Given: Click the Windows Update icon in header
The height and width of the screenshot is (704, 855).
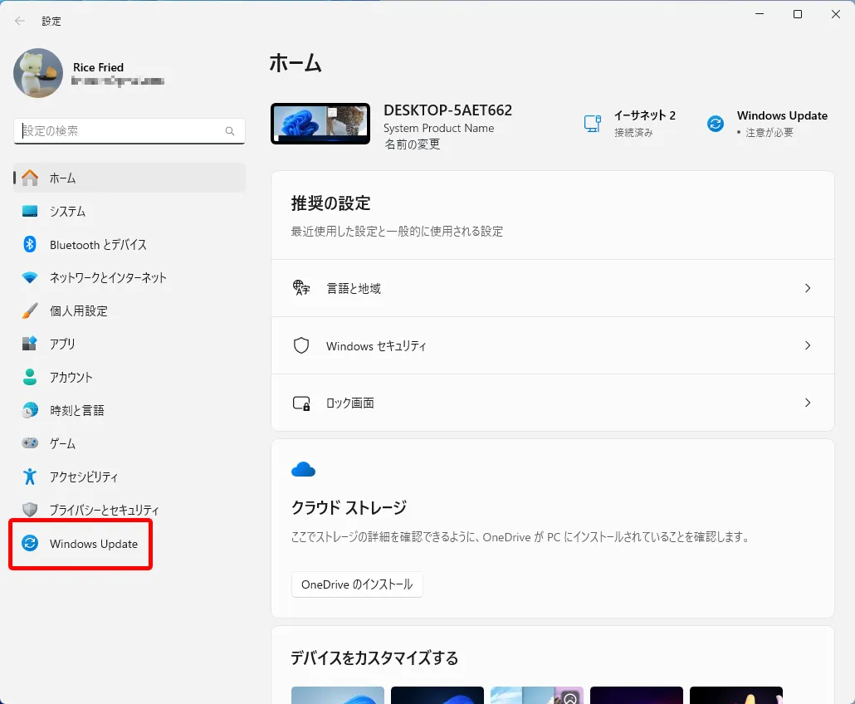Looking at the screenshot, I should click(x=716, y=123).
